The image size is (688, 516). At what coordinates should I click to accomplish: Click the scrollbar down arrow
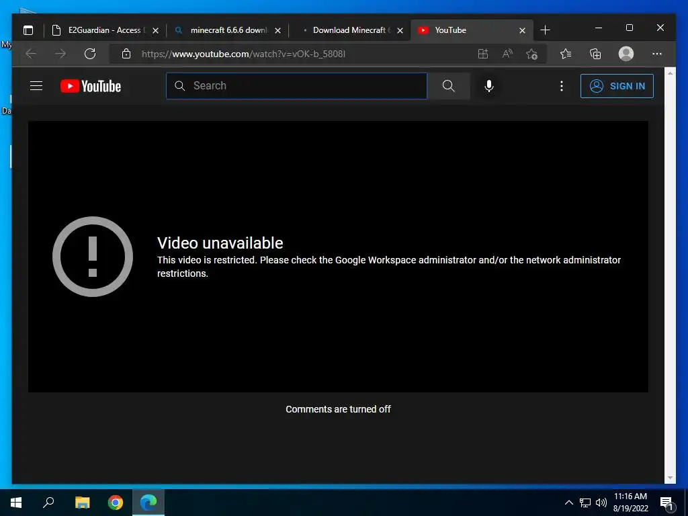coord(670,478)
